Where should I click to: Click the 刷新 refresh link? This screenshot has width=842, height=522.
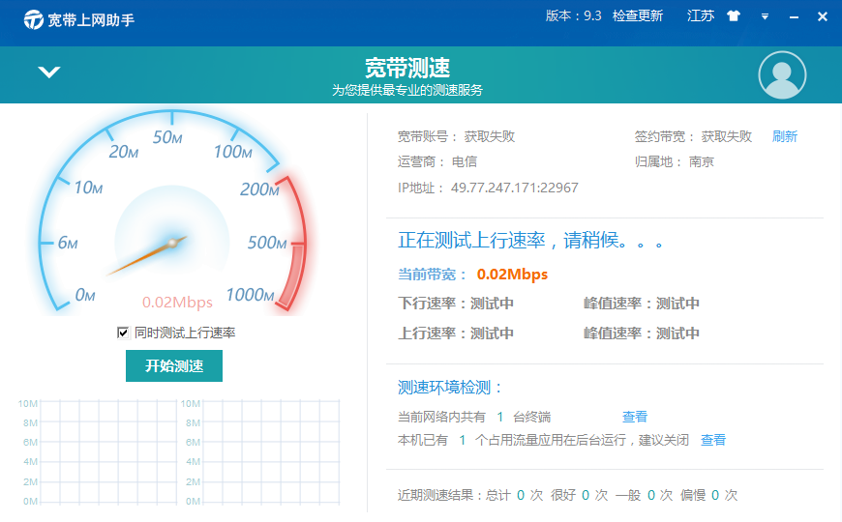point(784,136)
